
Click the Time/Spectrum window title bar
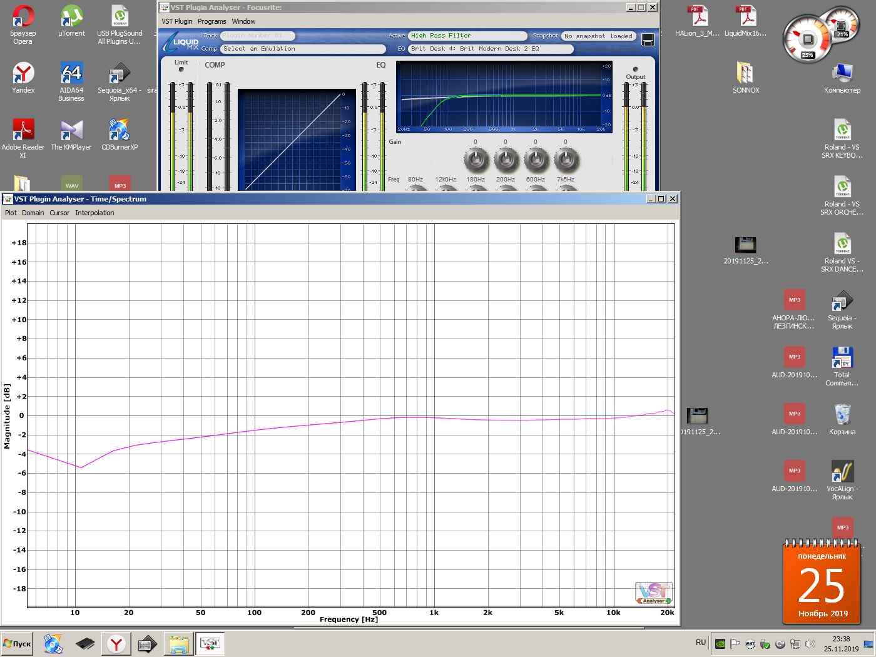[325, 199]
